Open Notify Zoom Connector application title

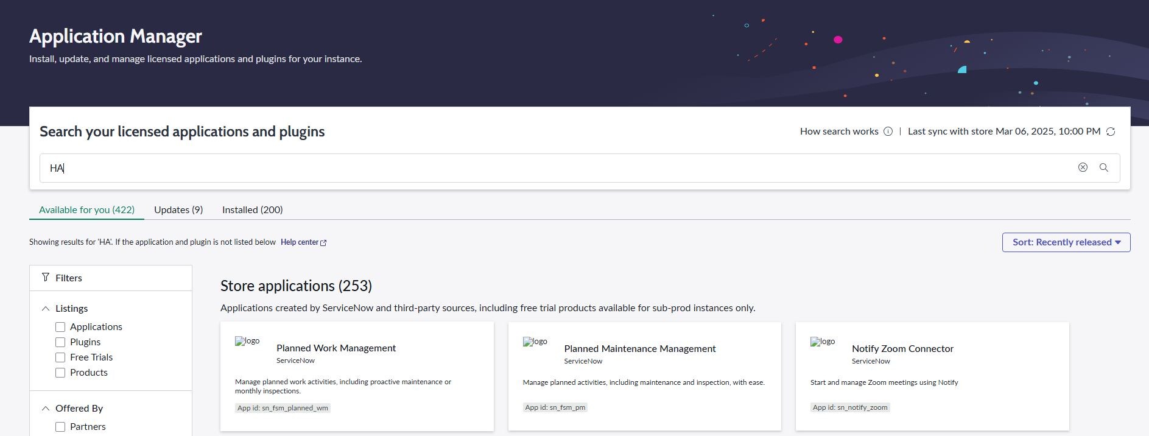902,349
